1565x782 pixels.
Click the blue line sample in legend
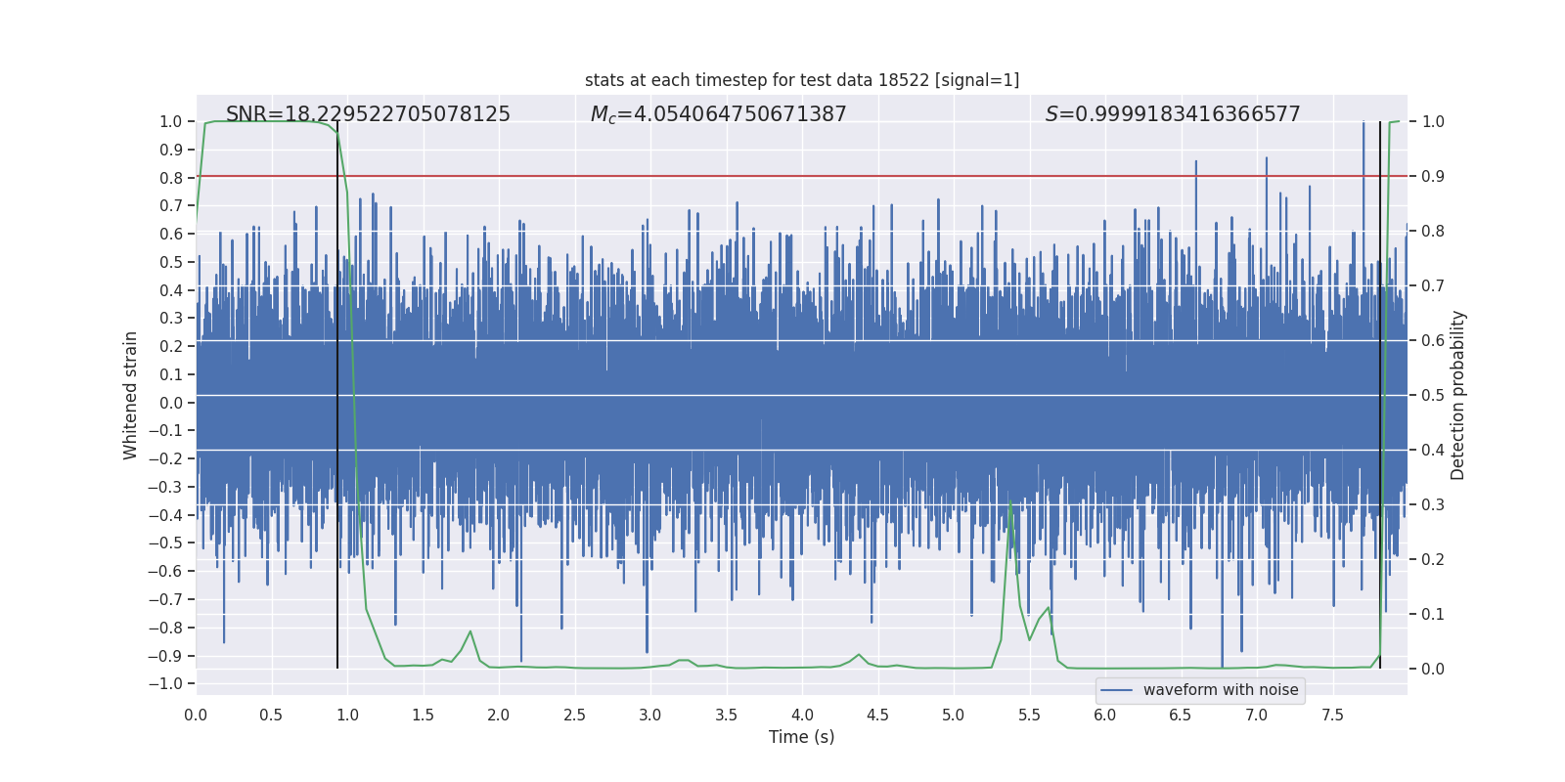1116,690
